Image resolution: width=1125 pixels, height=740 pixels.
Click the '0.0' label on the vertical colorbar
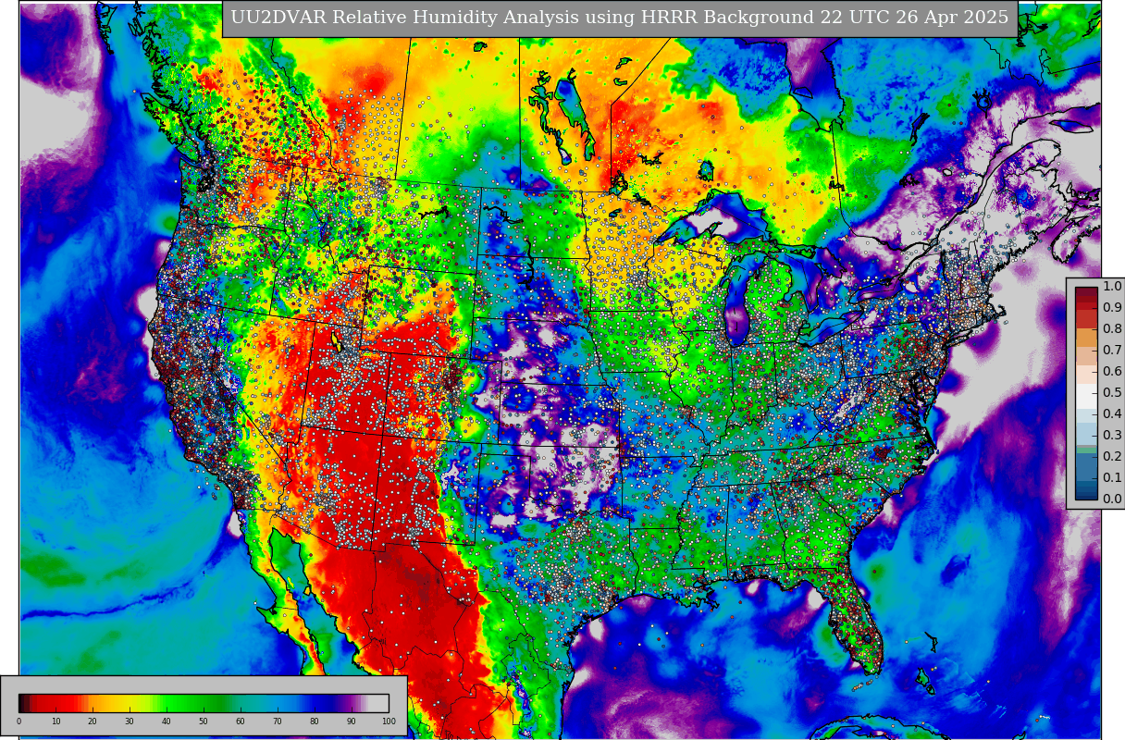pos(1112,499)
